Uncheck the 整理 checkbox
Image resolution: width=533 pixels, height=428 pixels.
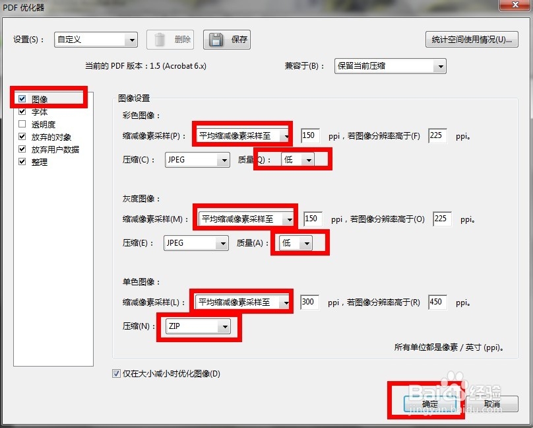[22, 162]
